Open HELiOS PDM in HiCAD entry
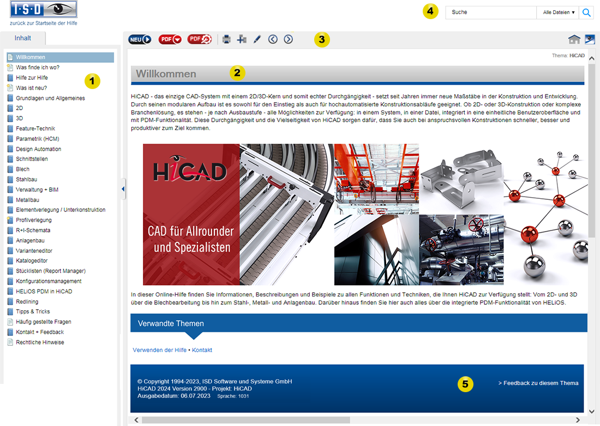Image resolution: width=600 pixels, height=426 pixels. click(x=44, y=292)
